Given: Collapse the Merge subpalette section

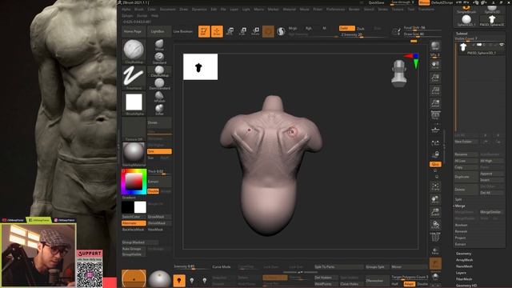Looking at the screenshot, I should (460, 206).
